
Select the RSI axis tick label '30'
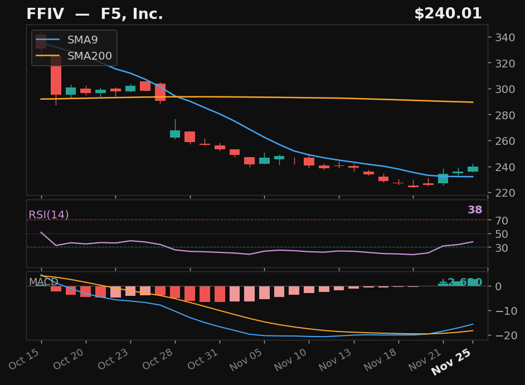(502, 248)
